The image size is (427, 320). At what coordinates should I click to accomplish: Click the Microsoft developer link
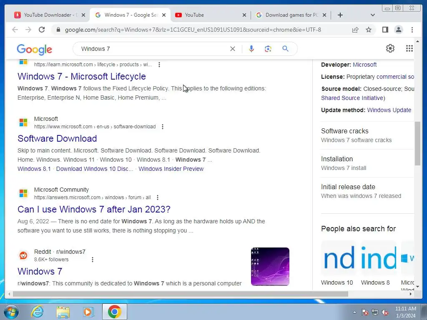(364, 65)
